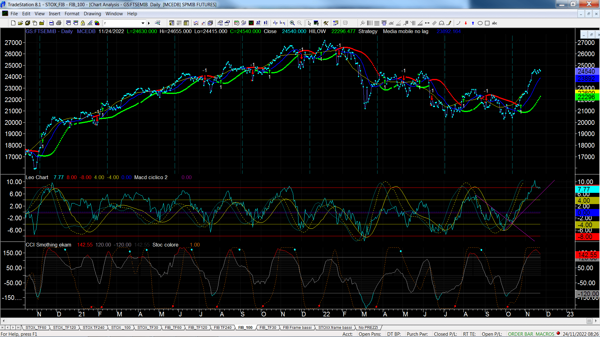Select the red down arrow tool

[x=466, y=23]
